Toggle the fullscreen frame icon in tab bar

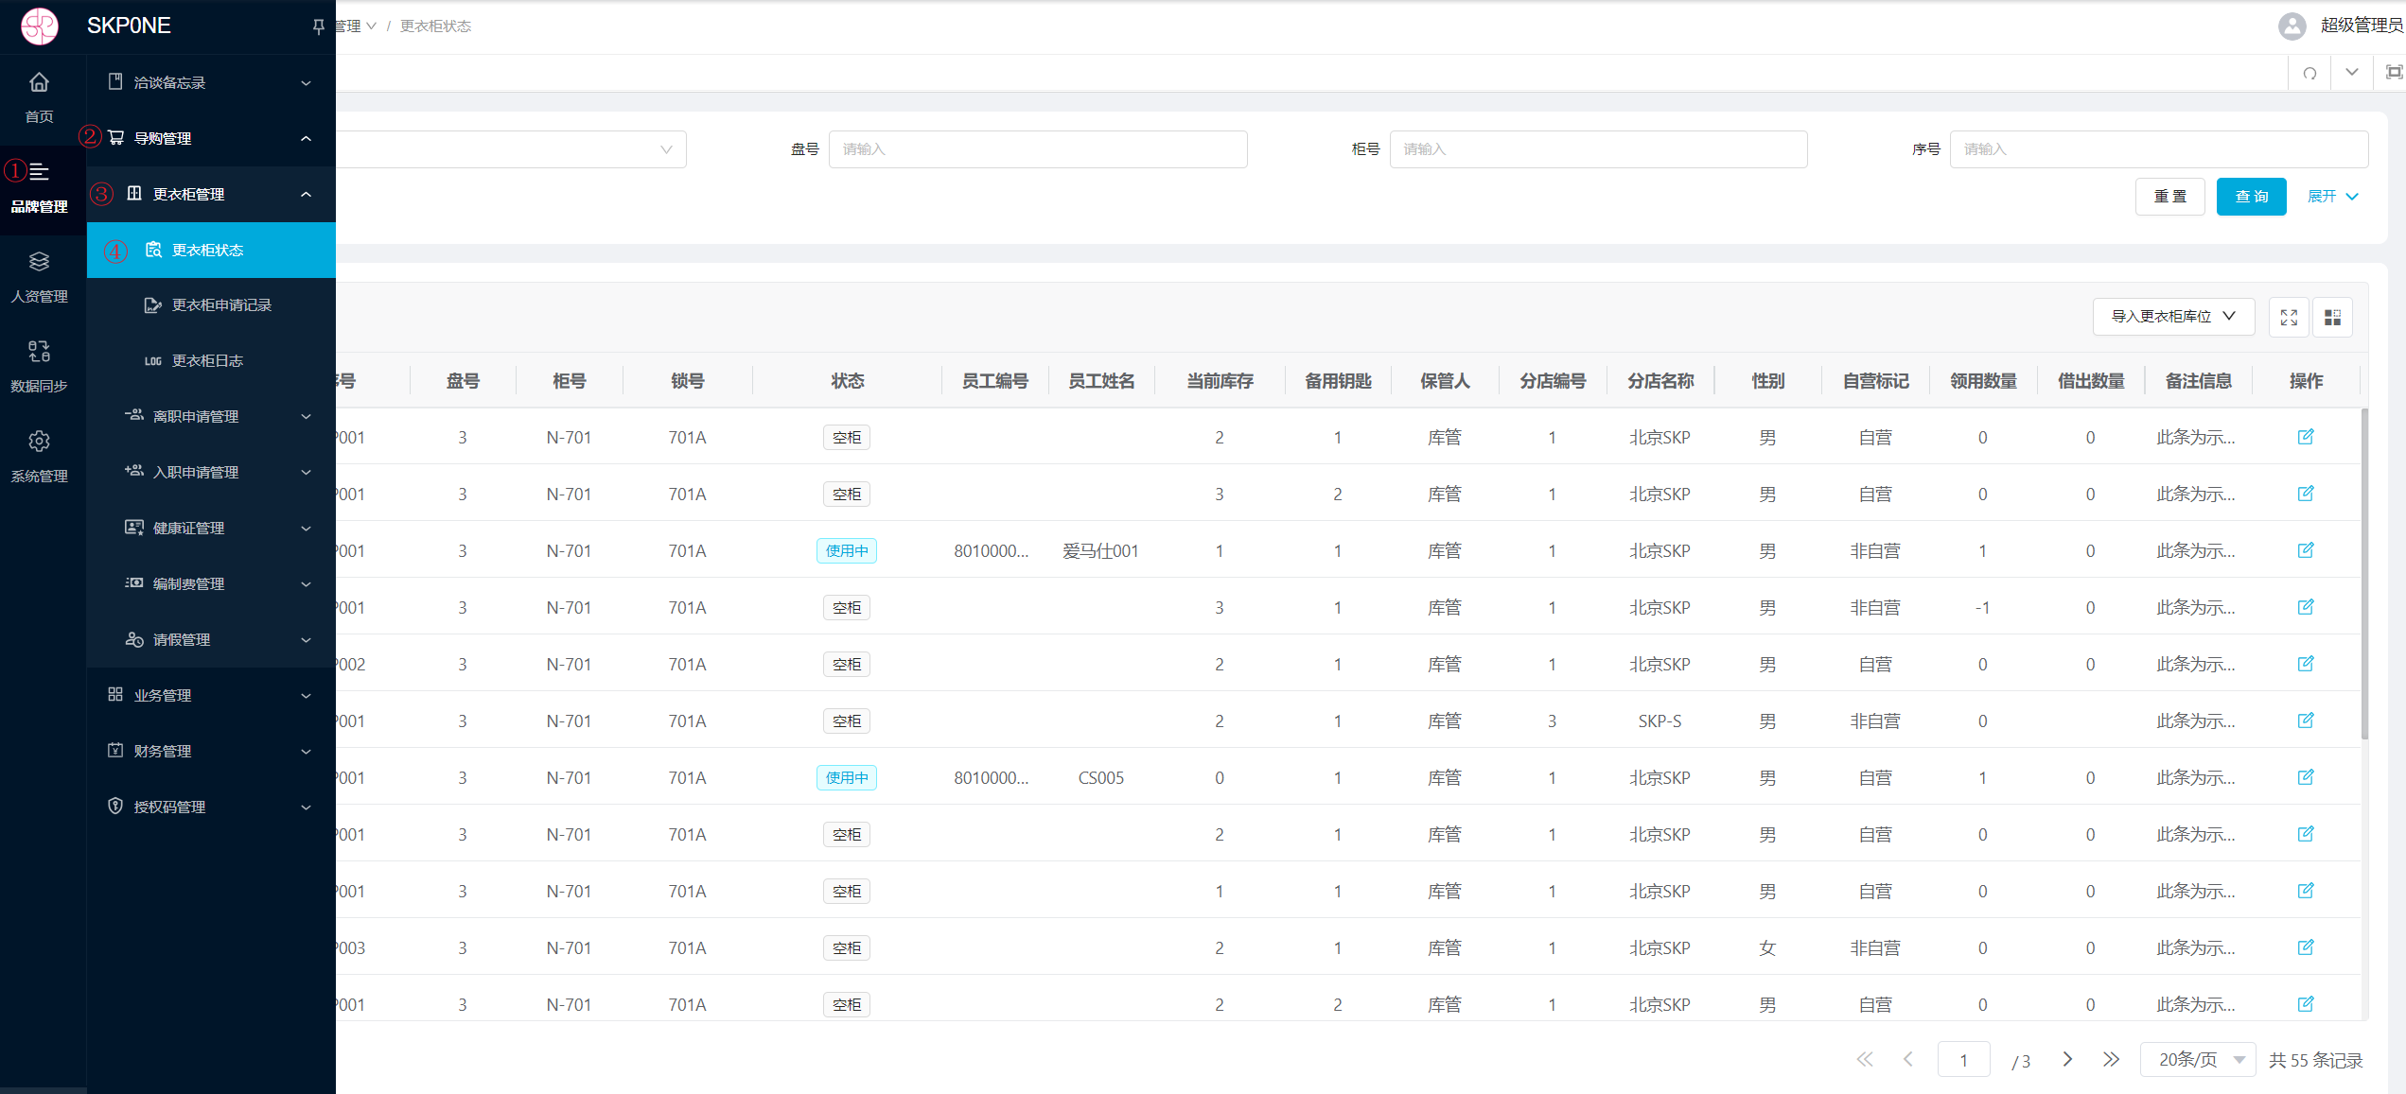2394,72
